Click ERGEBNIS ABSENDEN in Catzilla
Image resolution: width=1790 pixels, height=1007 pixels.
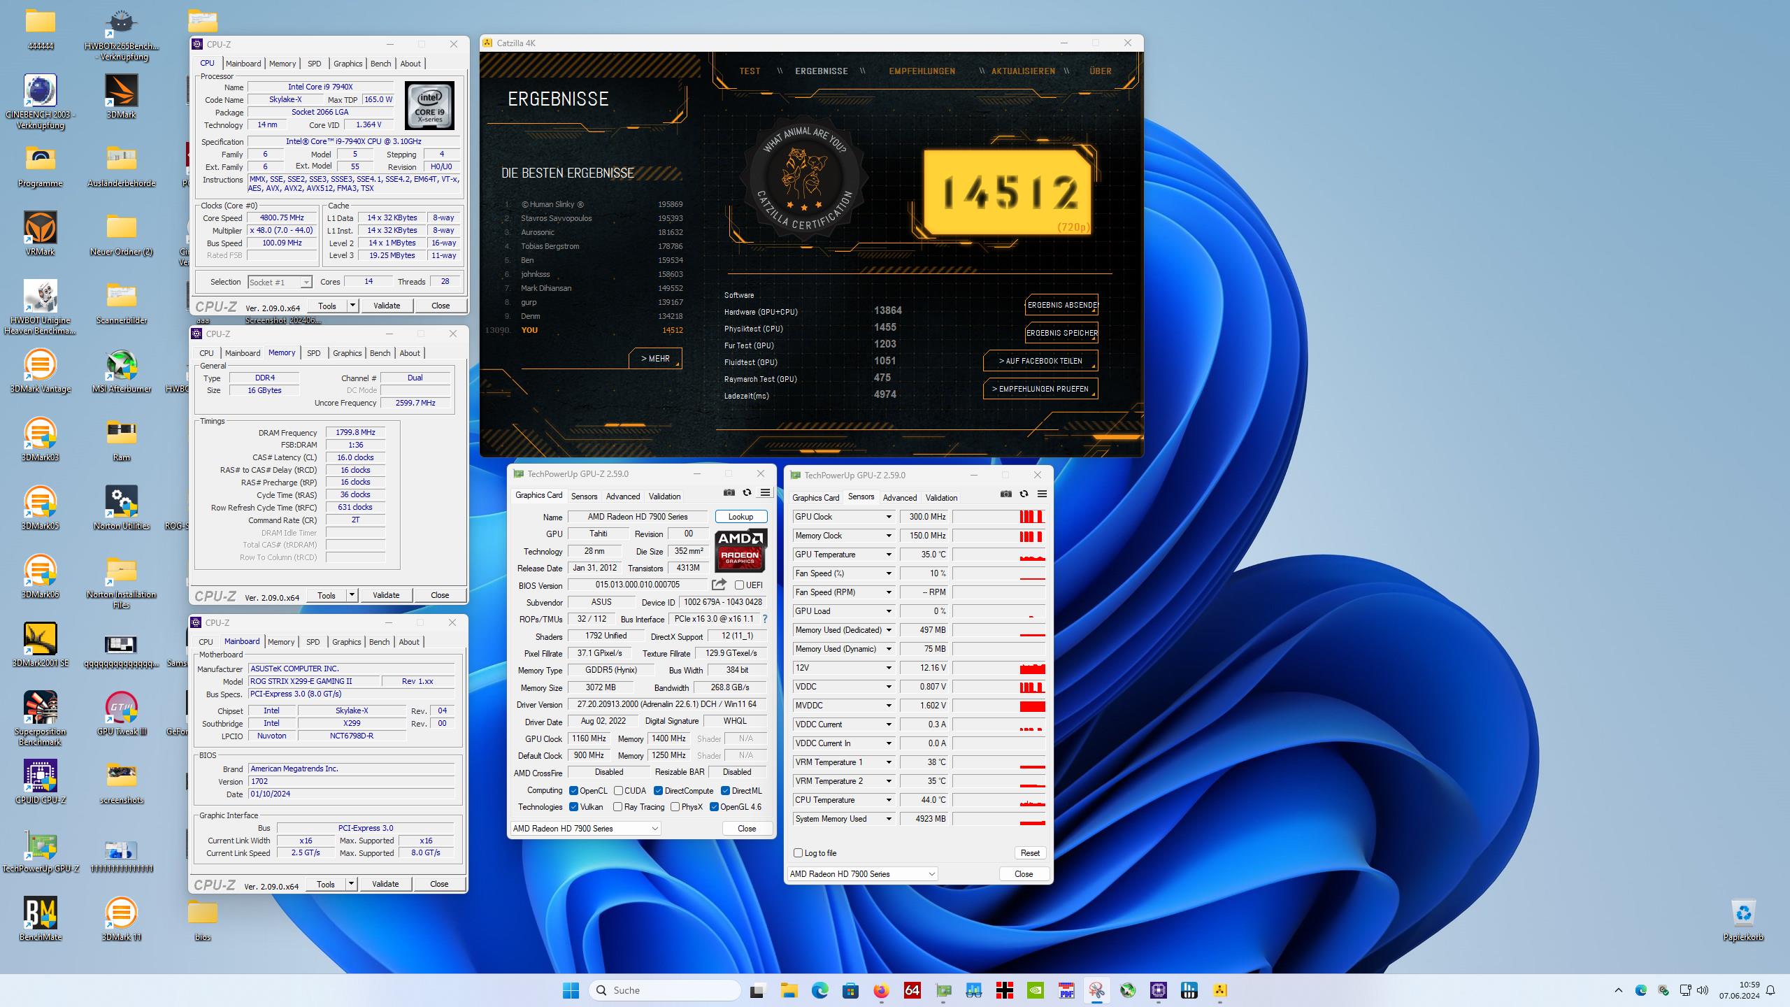click(x=1061, y=305)
